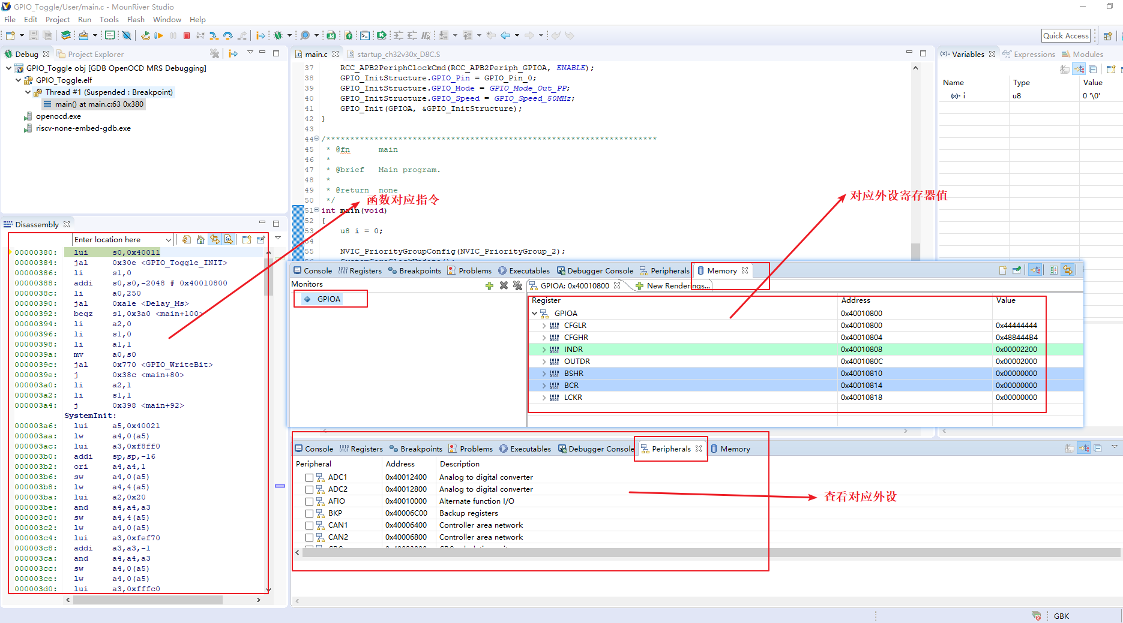This screenshot has height=623, width=1123.
Task: Open Registers tab in upper bottom panel
Action: (x=360, y=270)
